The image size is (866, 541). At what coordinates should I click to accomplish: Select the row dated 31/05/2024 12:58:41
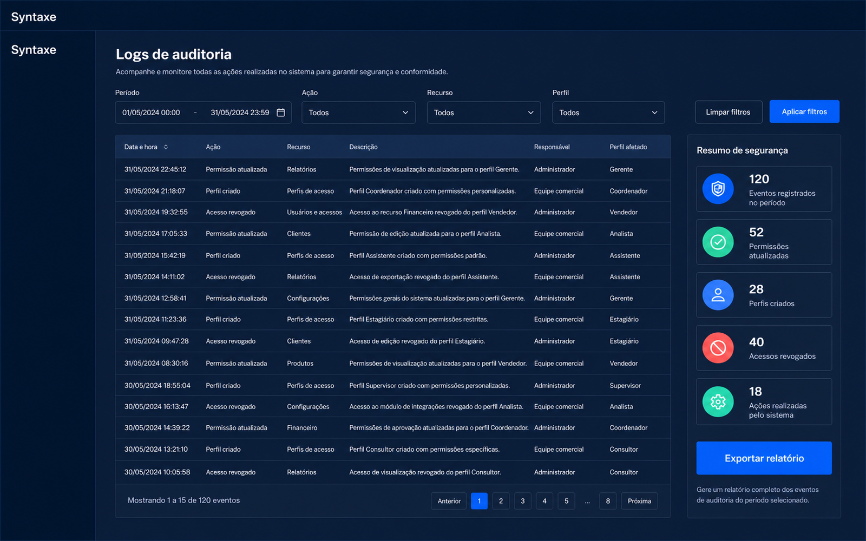393,298
